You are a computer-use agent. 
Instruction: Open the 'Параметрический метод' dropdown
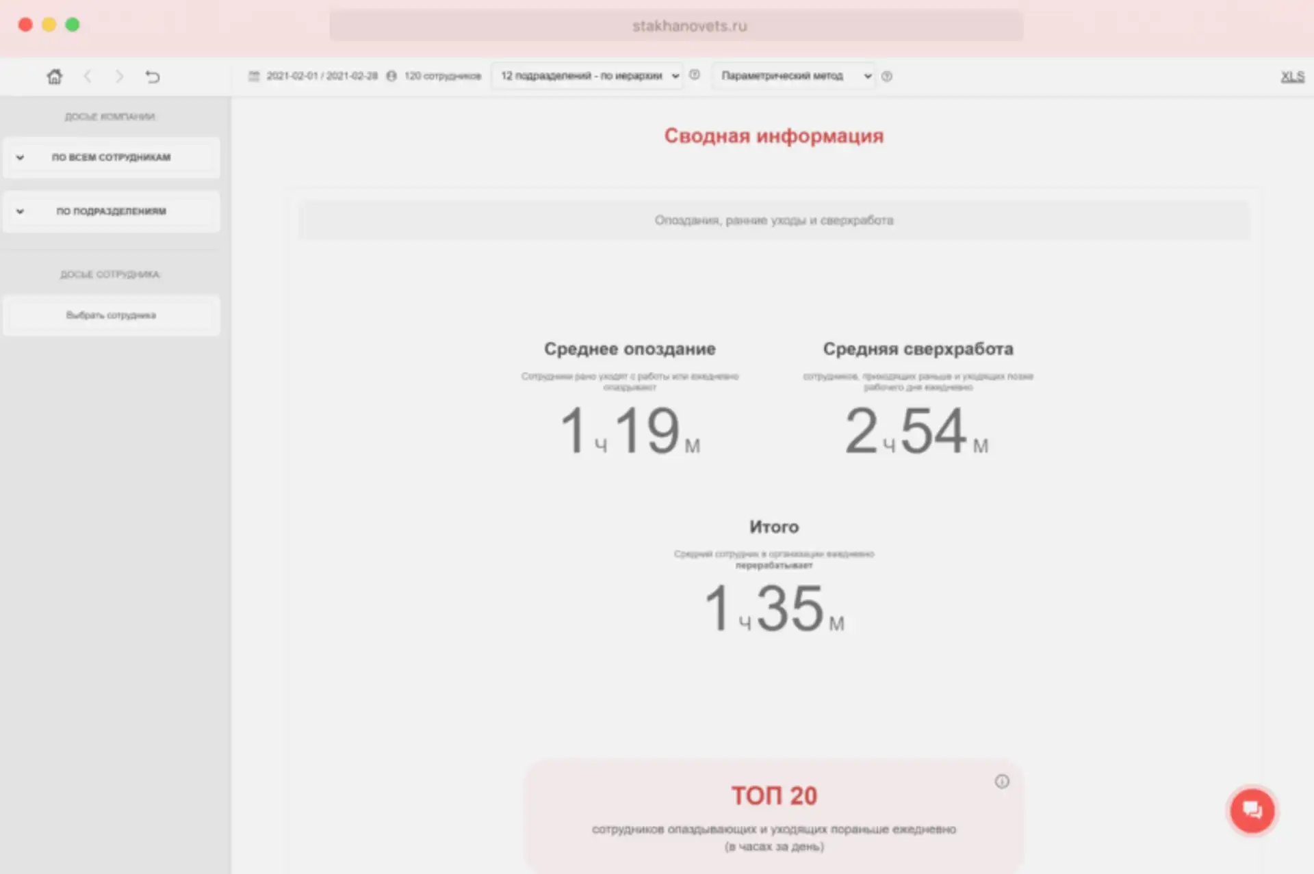pyautogui.click(x=794, y=76)
